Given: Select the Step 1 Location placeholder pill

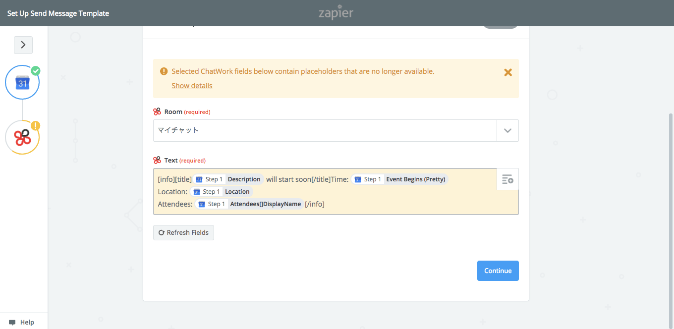Looking at the screenshot, I should 222,192.
